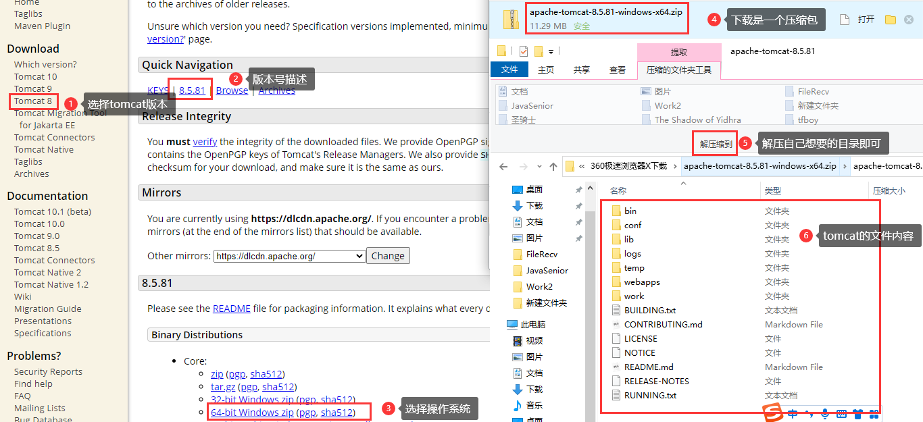Open the README link

232,308
